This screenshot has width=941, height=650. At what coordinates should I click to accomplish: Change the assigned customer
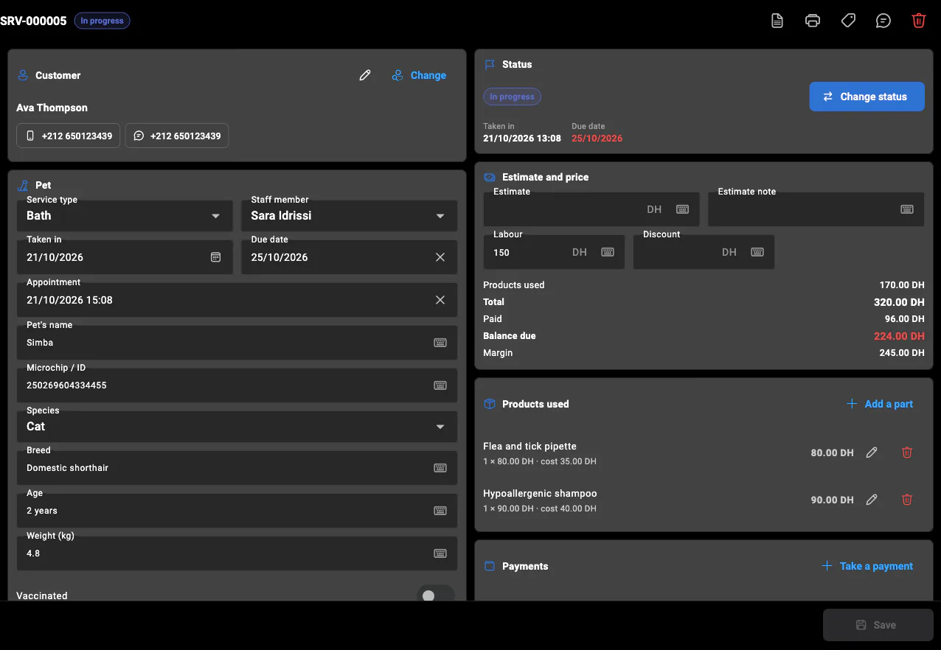[x=419, y=75]
